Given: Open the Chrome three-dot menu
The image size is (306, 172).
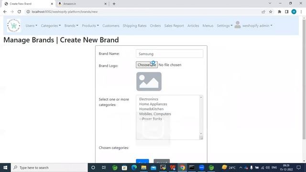Looking at the screenshot, I should click(301, 11).
